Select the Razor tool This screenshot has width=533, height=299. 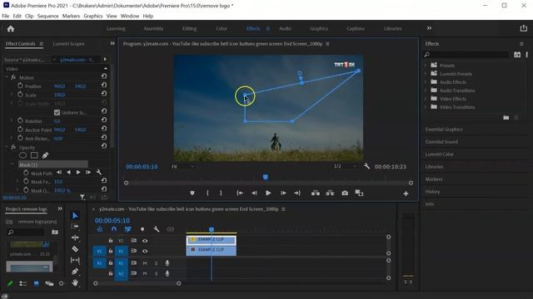point(75,249)
